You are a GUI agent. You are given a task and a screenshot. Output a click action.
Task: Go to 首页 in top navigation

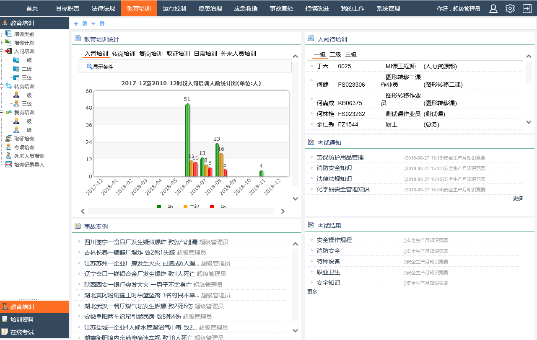pyautogui.click(x=32, y=8)
